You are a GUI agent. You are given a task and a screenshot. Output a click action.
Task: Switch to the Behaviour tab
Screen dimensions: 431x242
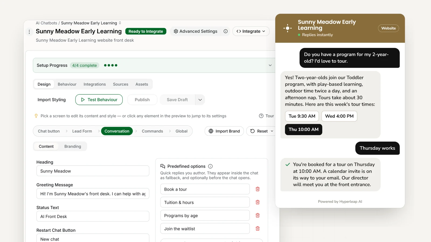coord(67,84)
